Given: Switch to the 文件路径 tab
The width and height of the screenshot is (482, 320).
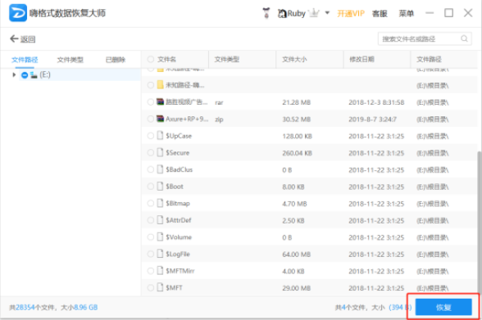Looking at the screenshot, I should 25,60.
